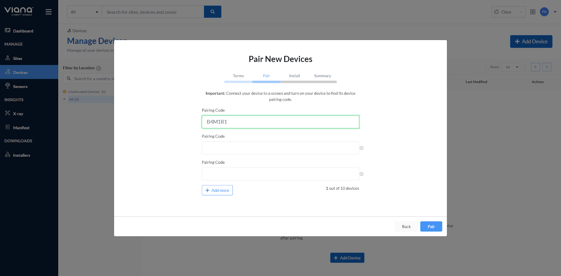Click the hamburger menu icon
The image size is (561, 276).
48,12
